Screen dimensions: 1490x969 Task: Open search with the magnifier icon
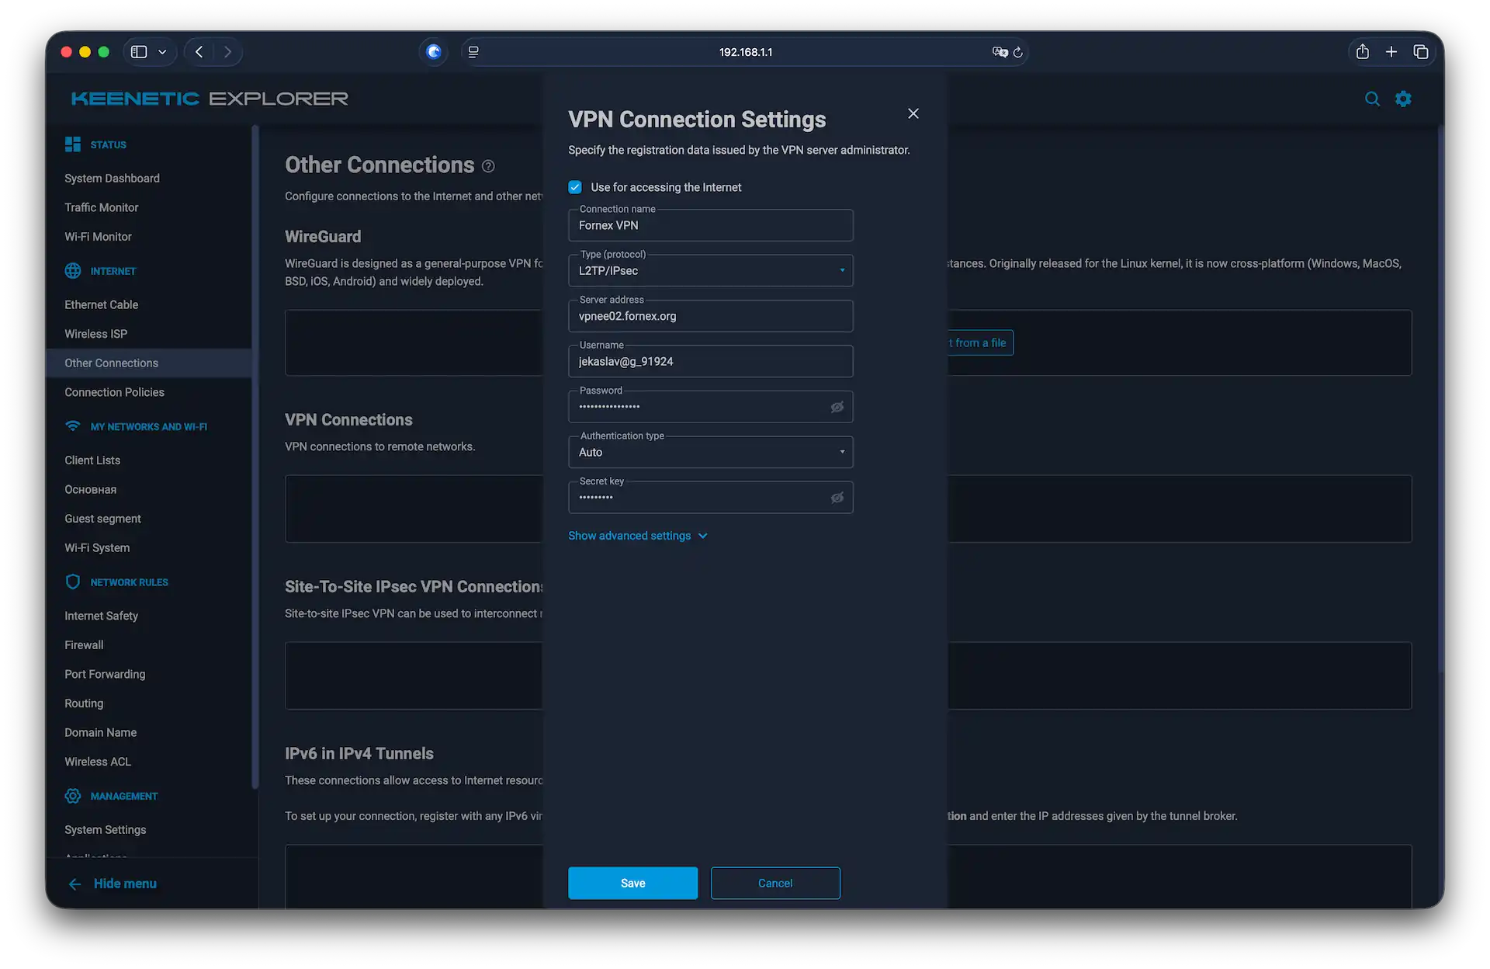pos(1372,99)
